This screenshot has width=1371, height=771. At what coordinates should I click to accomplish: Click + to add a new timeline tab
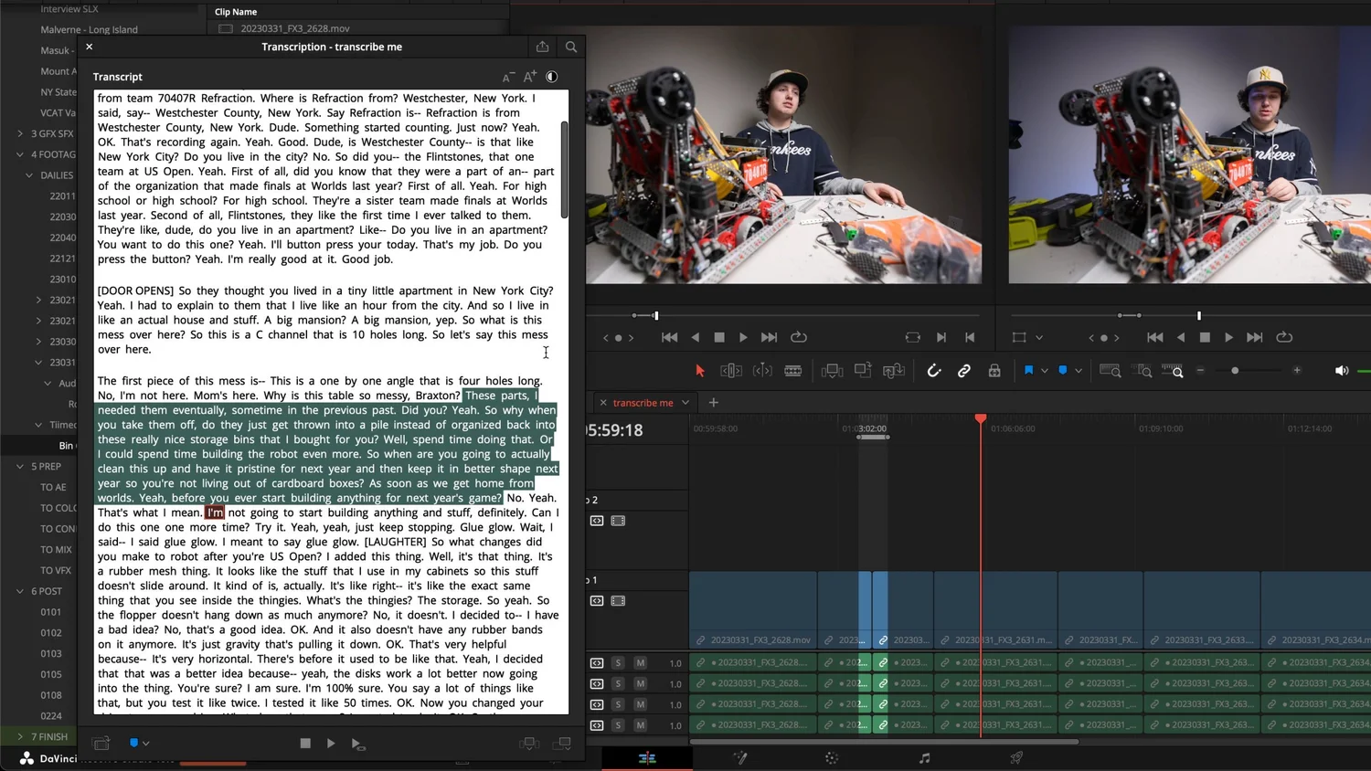point(713,402)
